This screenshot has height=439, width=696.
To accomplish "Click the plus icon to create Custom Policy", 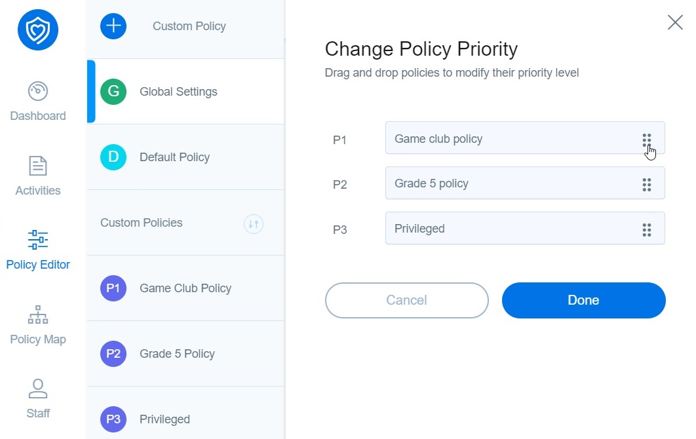I will coord(113,26).
